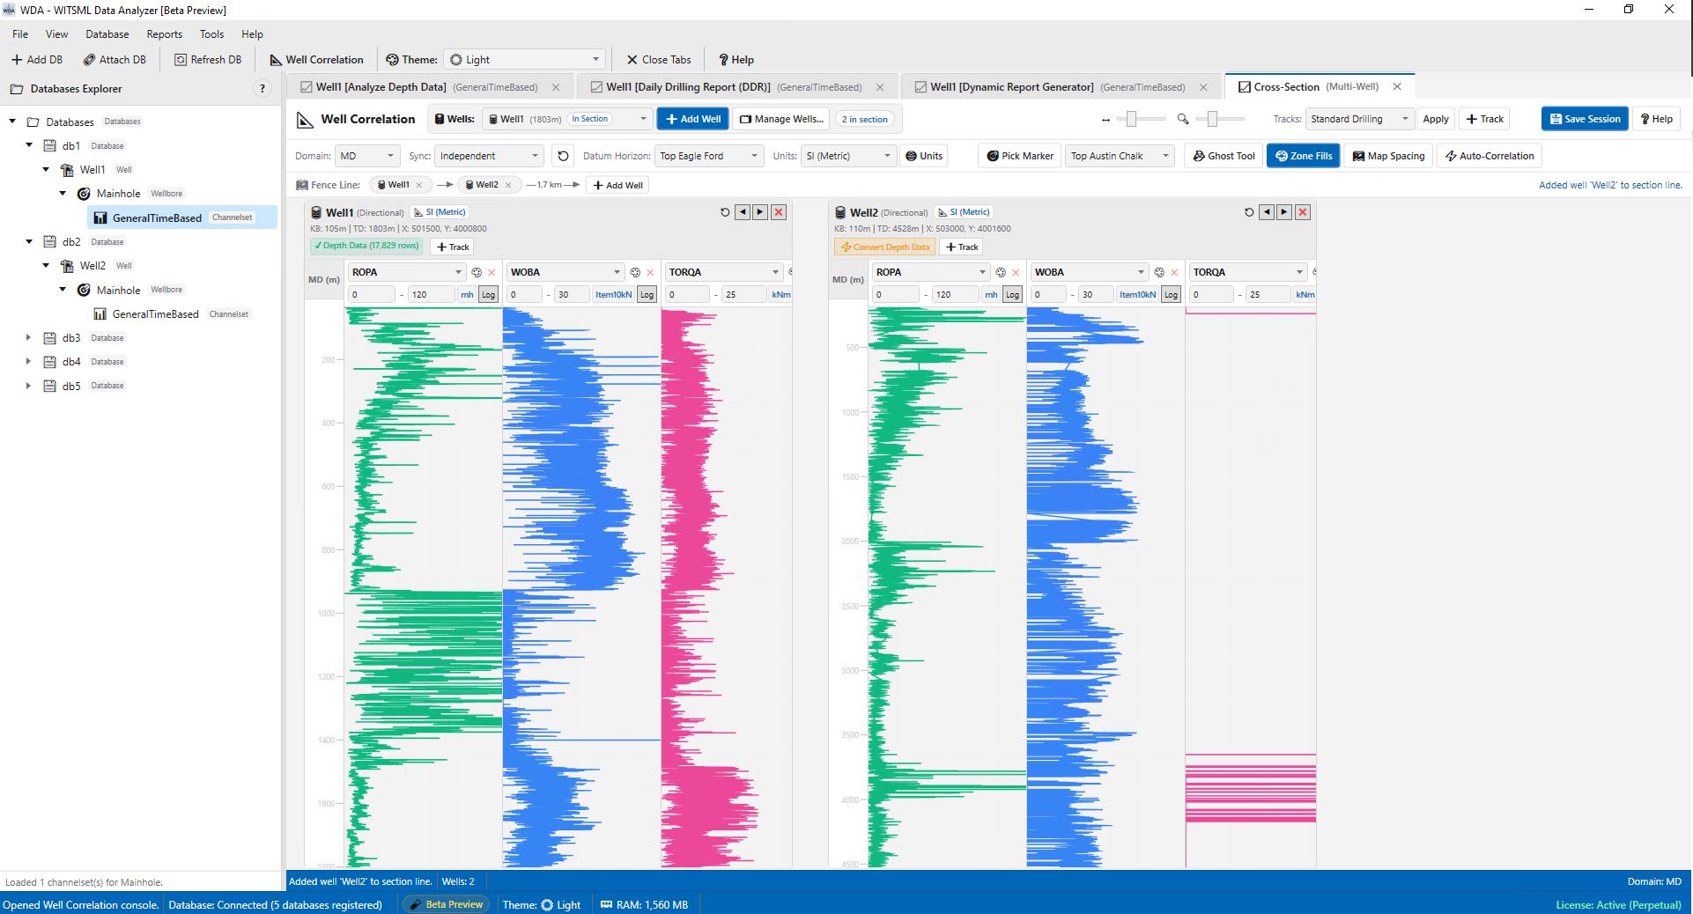Move Well2 panel right with arrow button

(x=1284, y=212)
